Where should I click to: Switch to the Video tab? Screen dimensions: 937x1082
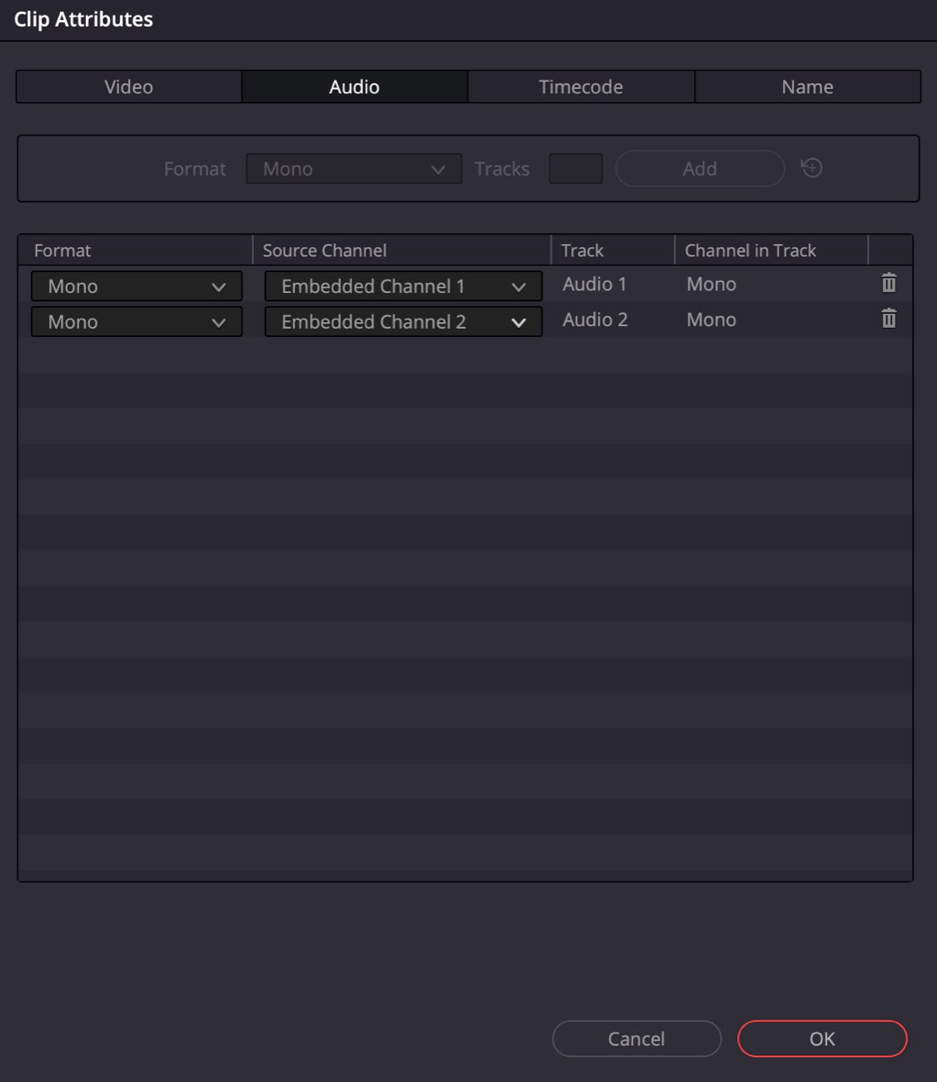coord(129,87)
